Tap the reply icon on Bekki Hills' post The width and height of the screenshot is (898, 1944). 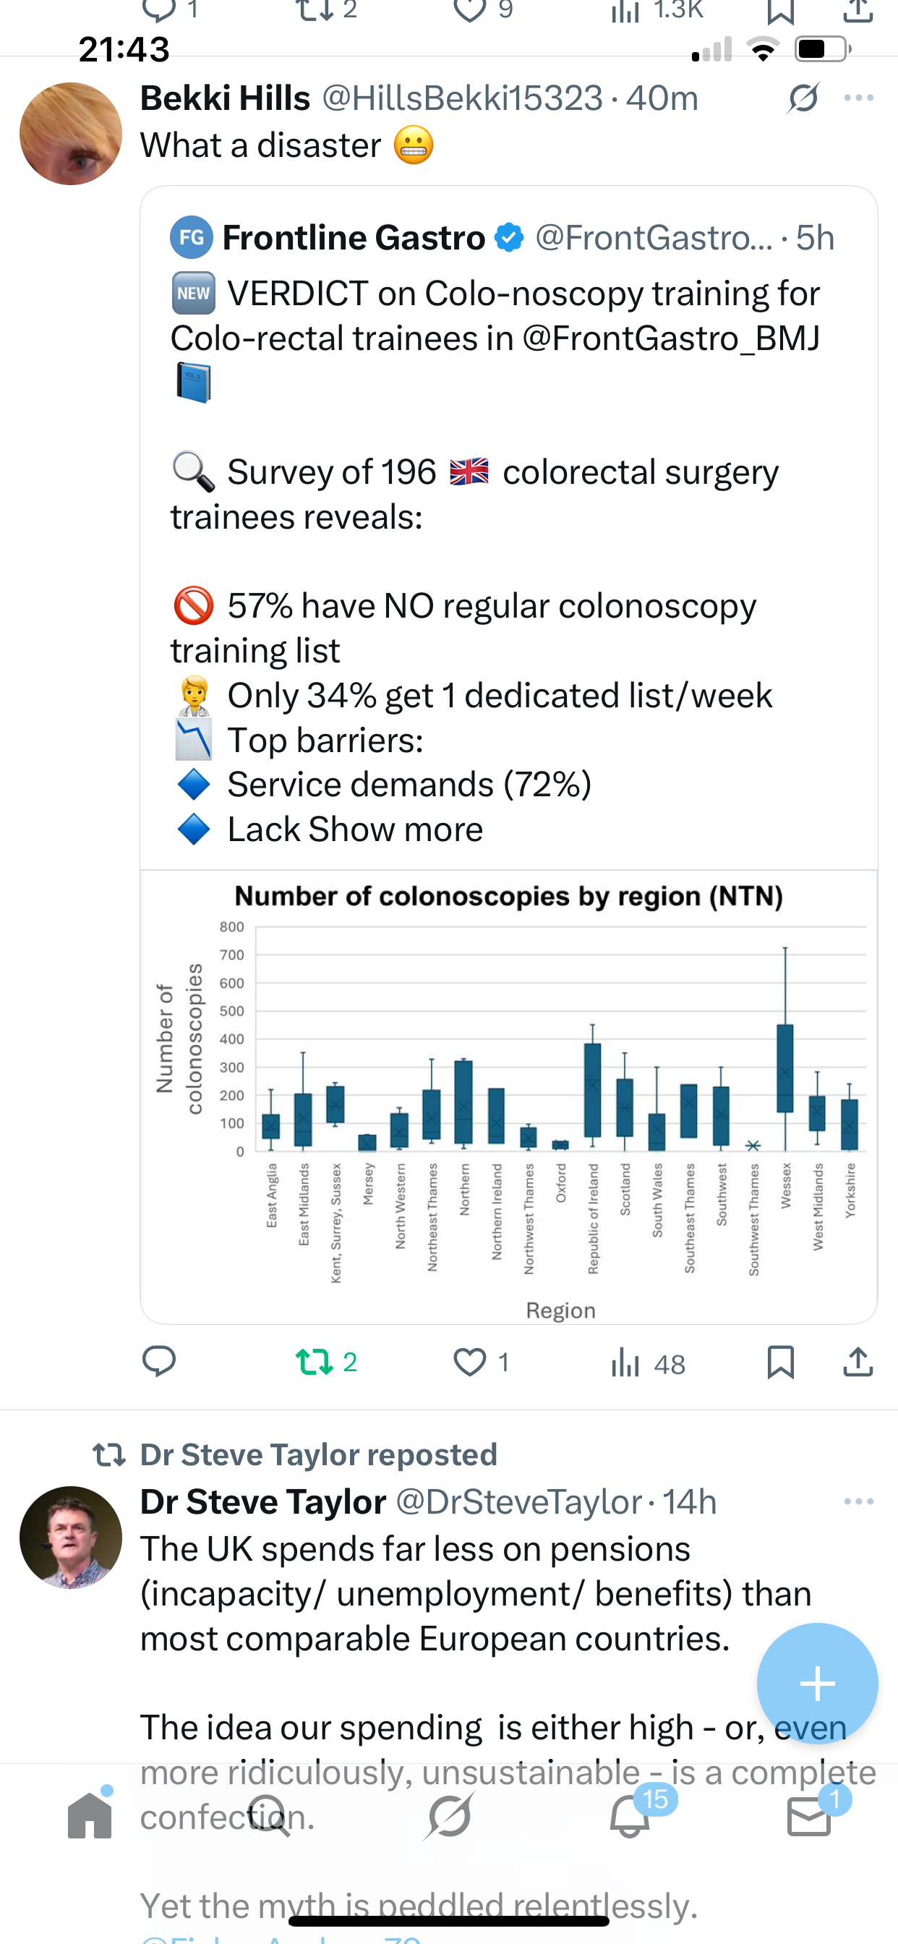tap(158, 1361)
